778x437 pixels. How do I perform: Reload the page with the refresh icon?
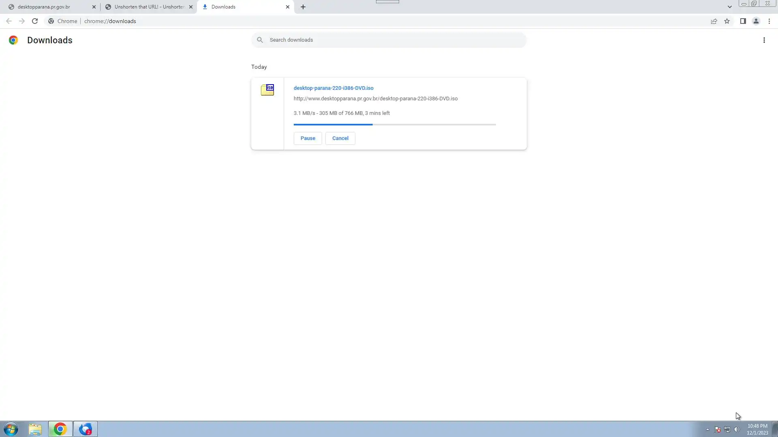(35, 21)
